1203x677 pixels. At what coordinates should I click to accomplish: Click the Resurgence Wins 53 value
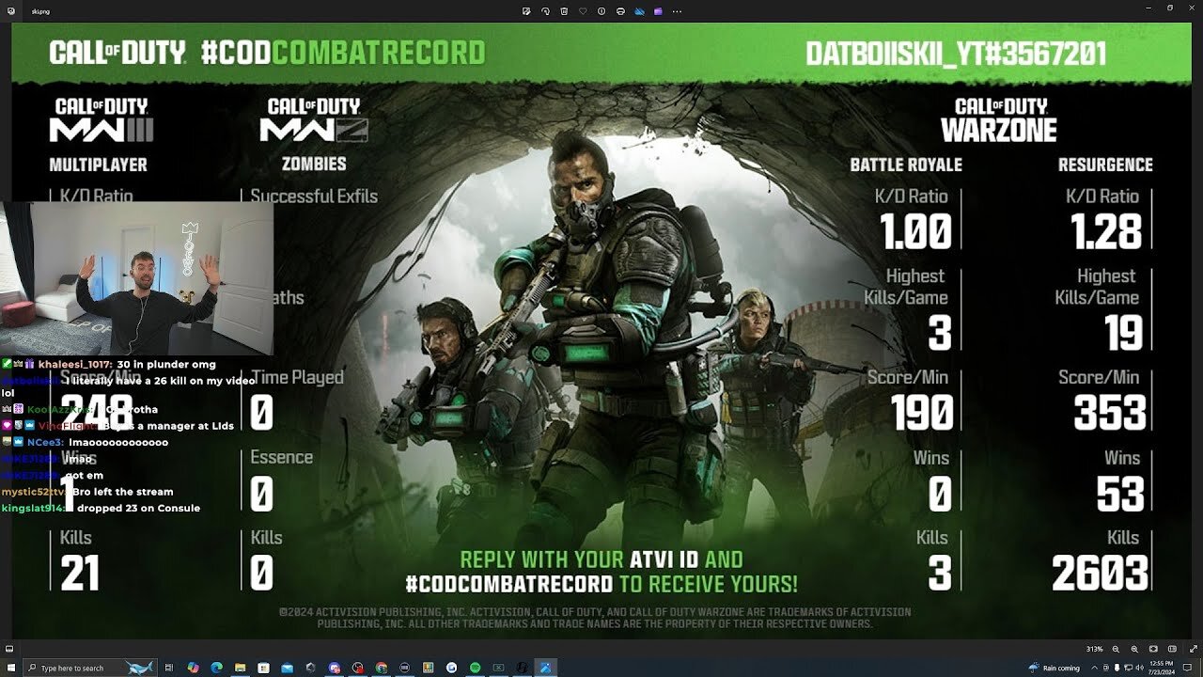(x=1120, y=495)
